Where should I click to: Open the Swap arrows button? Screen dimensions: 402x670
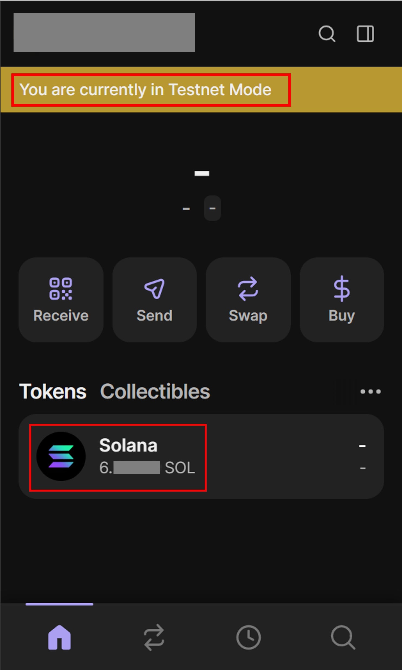(x=248, y=299)
